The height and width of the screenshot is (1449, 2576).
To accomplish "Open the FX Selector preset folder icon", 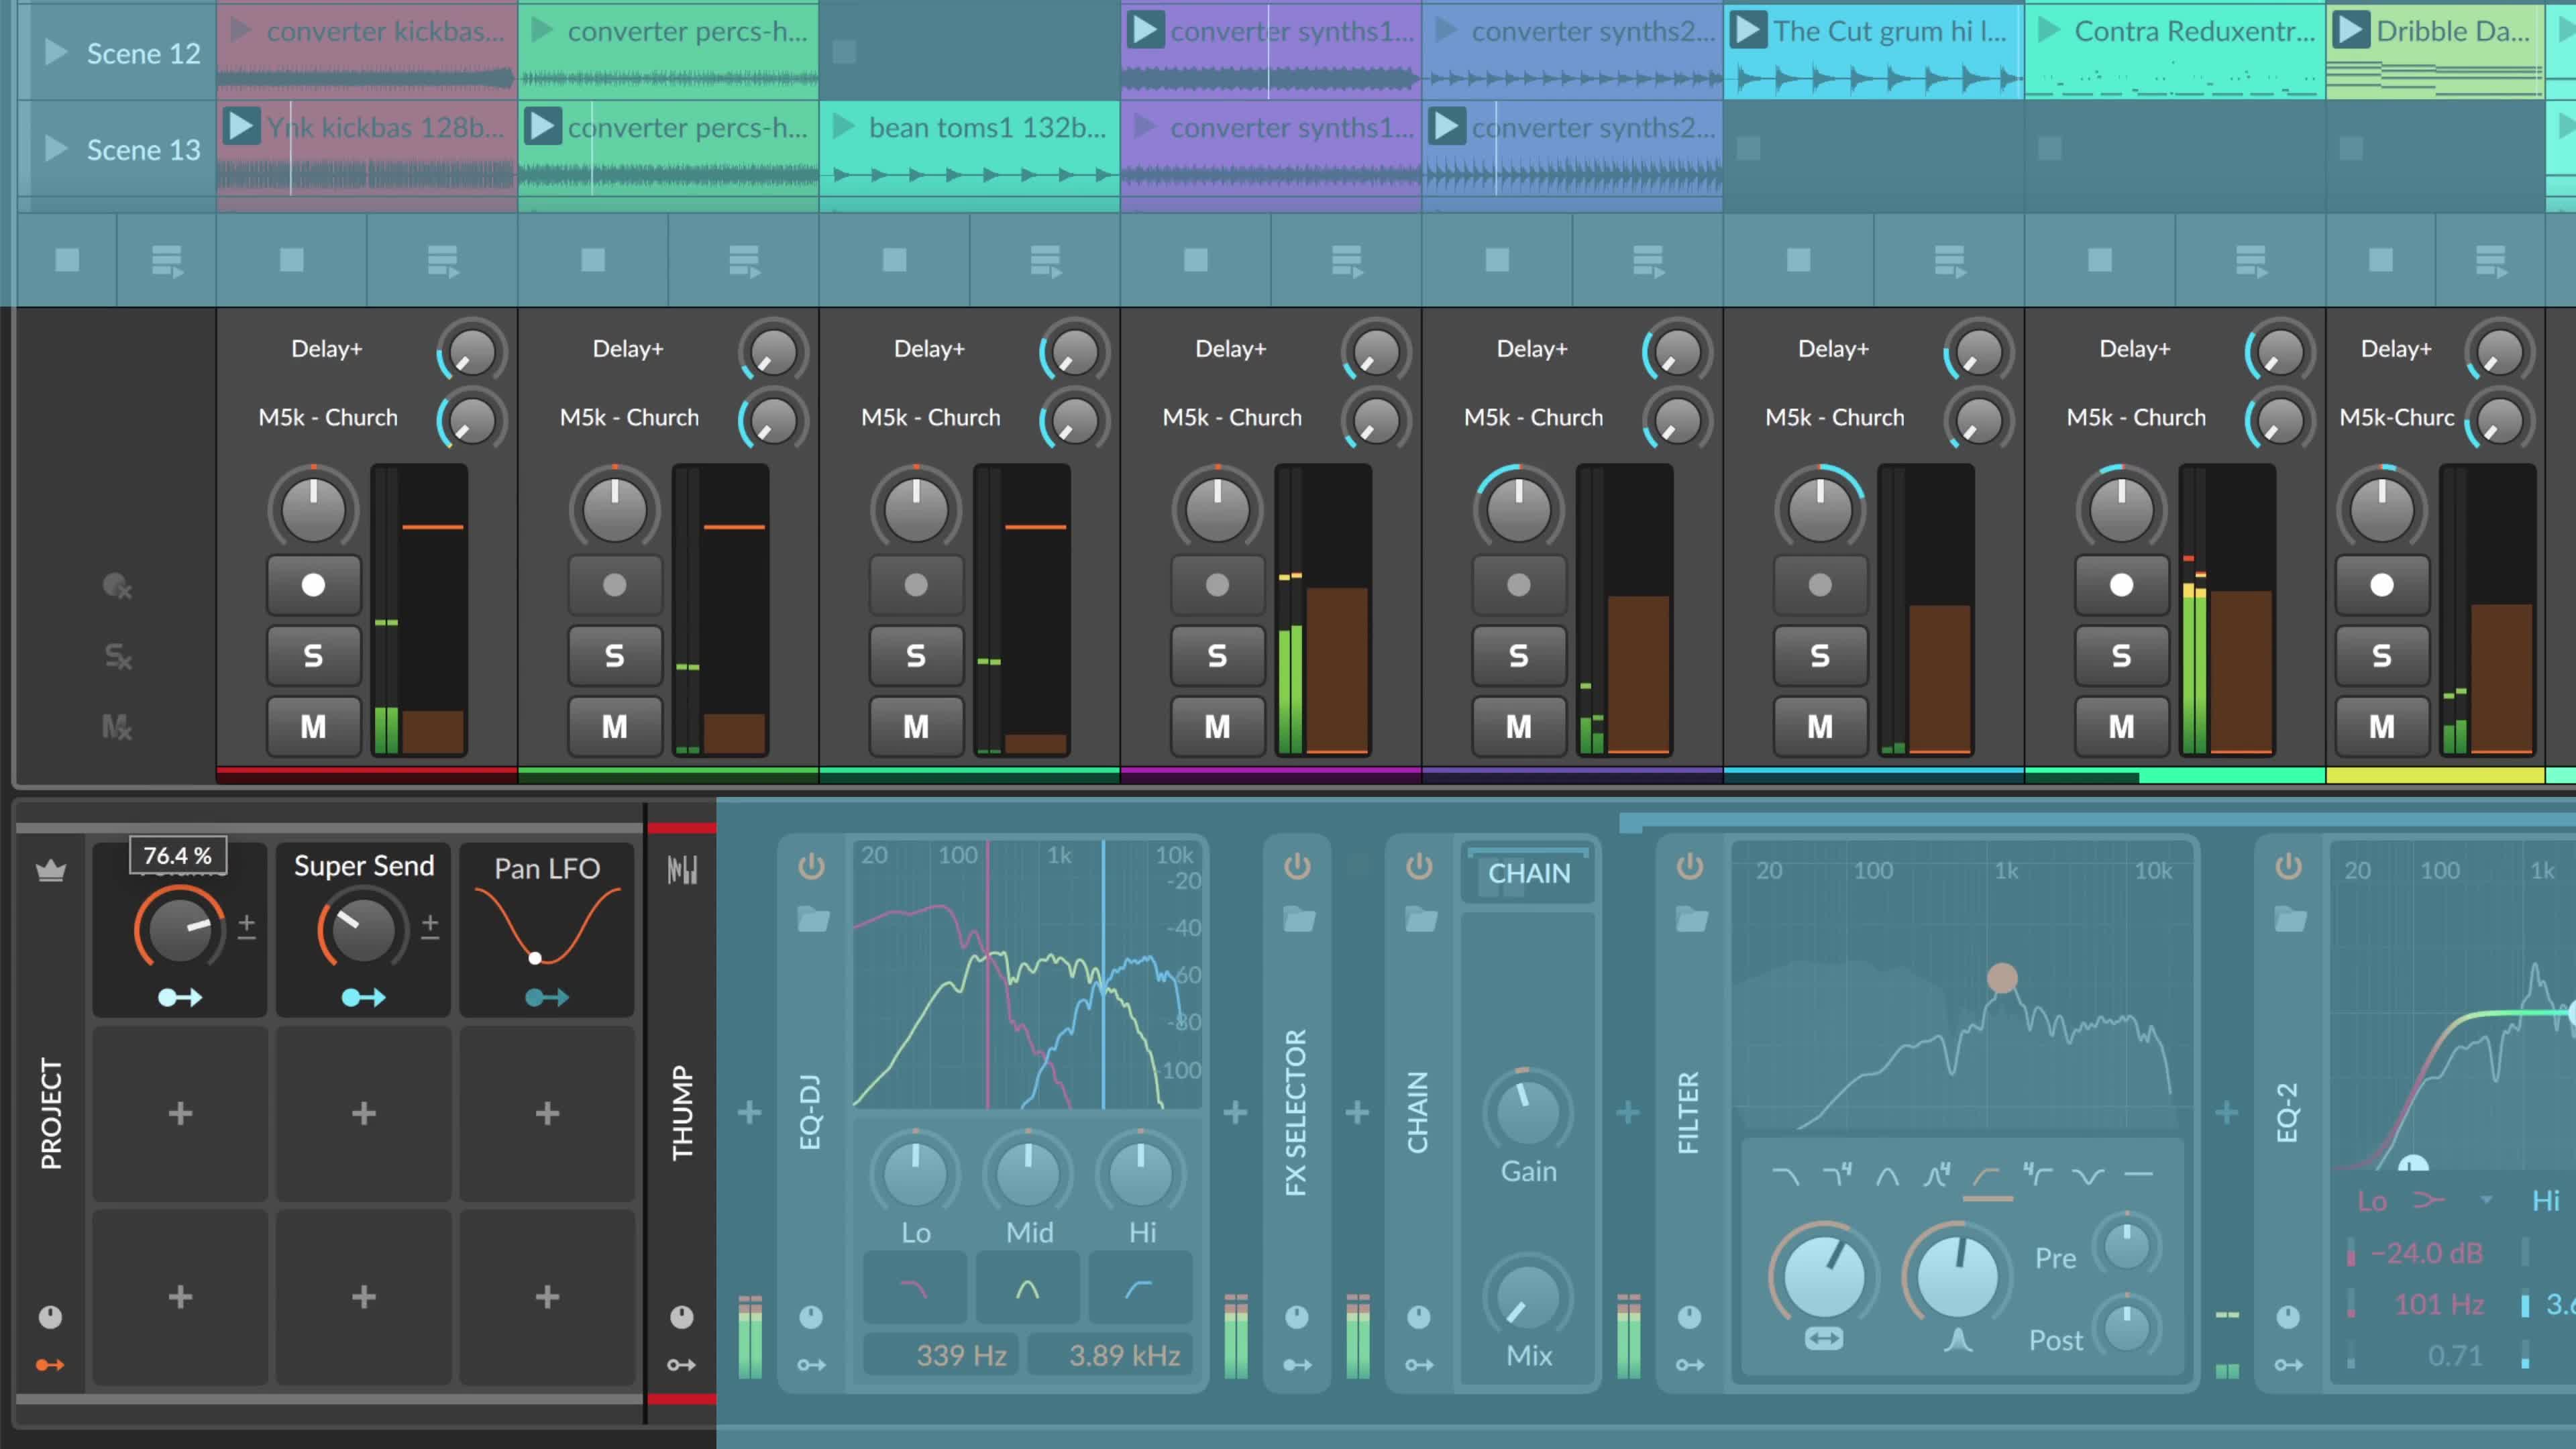I will (1299, 918).
